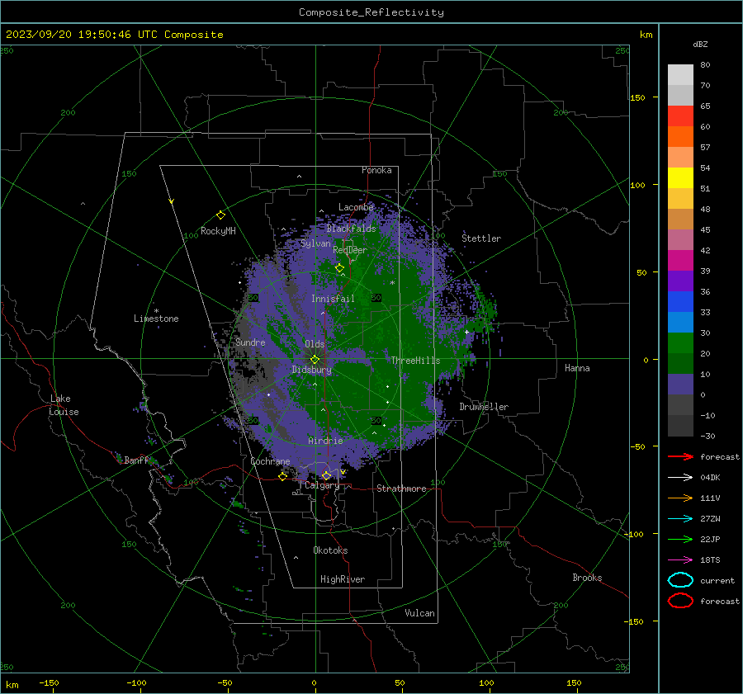The height and width of the screenshot is (694, 743).
Task: Click the red forecast arrow in legend
Action: (x=680, y=456)
